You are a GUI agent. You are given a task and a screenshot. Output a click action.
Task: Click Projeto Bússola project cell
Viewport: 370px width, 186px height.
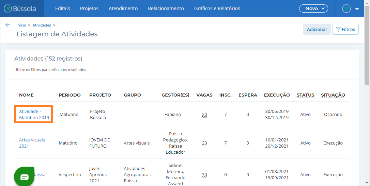98,114
